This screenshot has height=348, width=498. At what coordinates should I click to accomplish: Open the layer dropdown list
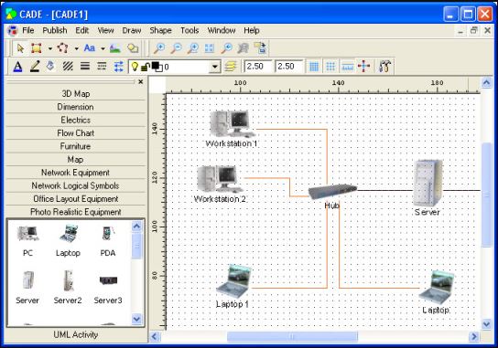215,67
